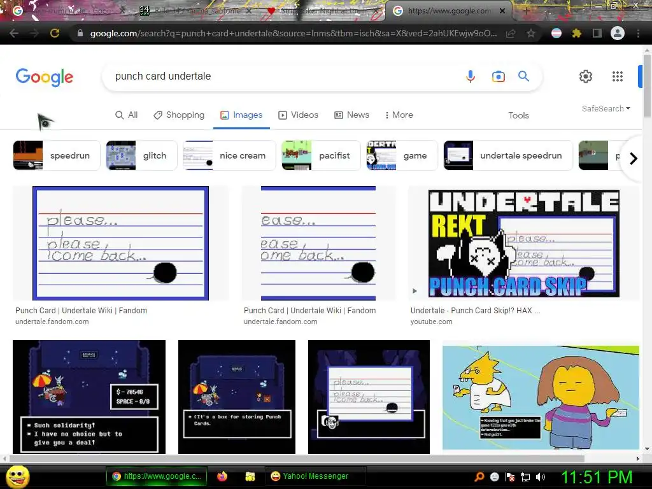Viewport: 652px width, 489px height.
Task: Switch to the News tab
Action: (351, 115)
